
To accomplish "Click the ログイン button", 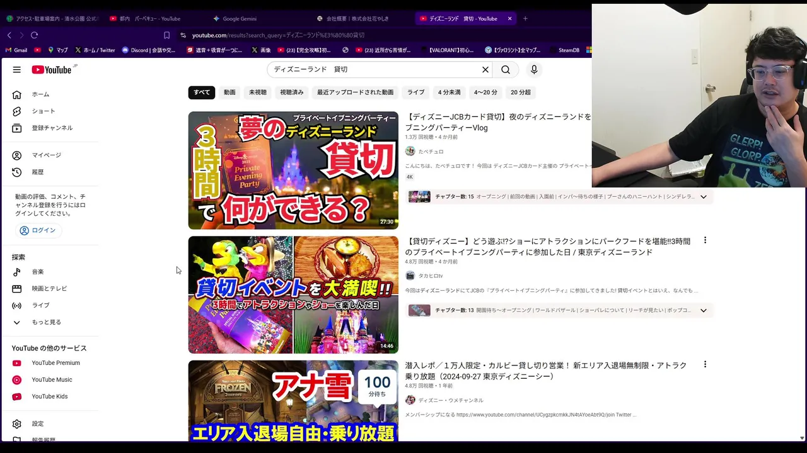I will (38, 230).
